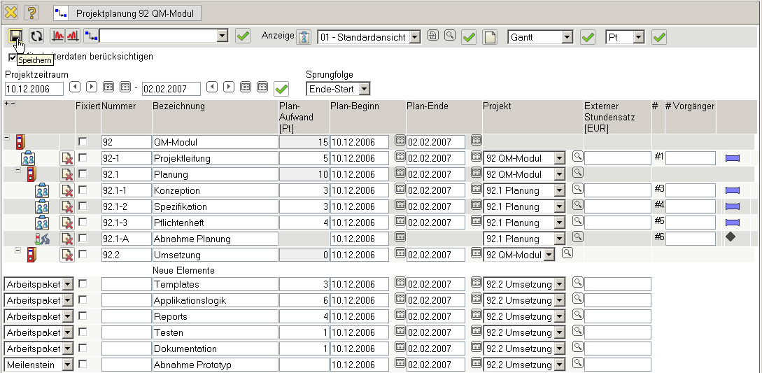This screenshot has width=762, height=373.
Task: Step project start date forward with right arrow
Action: 92,87
